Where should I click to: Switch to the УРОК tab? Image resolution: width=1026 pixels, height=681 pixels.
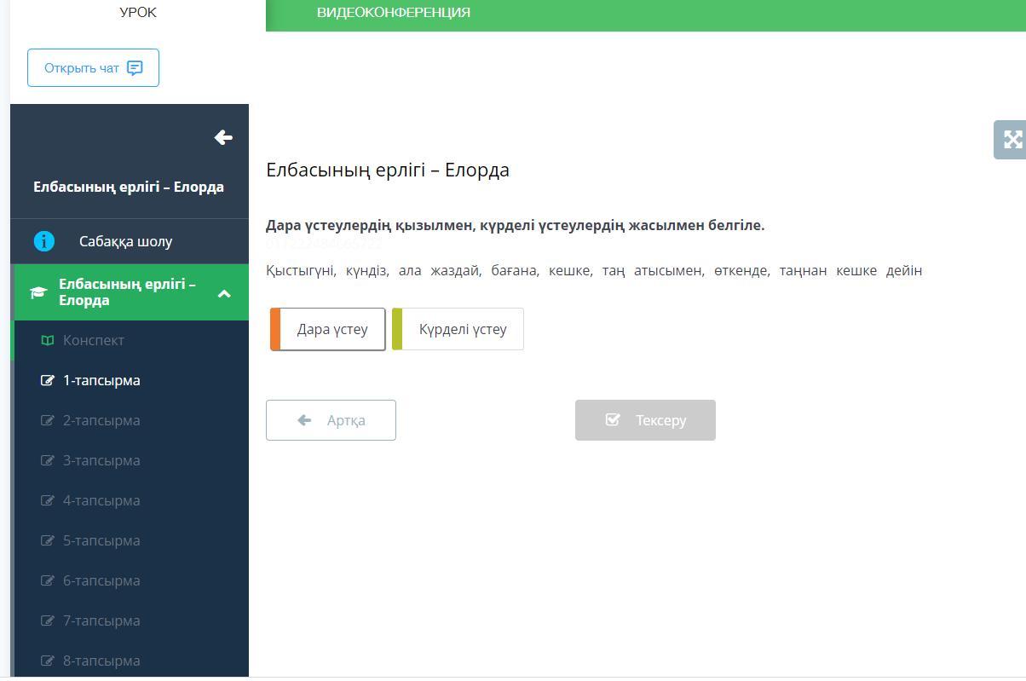tap(138, 13)
